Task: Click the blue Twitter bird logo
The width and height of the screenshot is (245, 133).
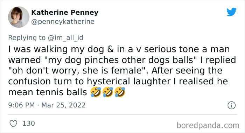Action: click(x=231, y=12)
